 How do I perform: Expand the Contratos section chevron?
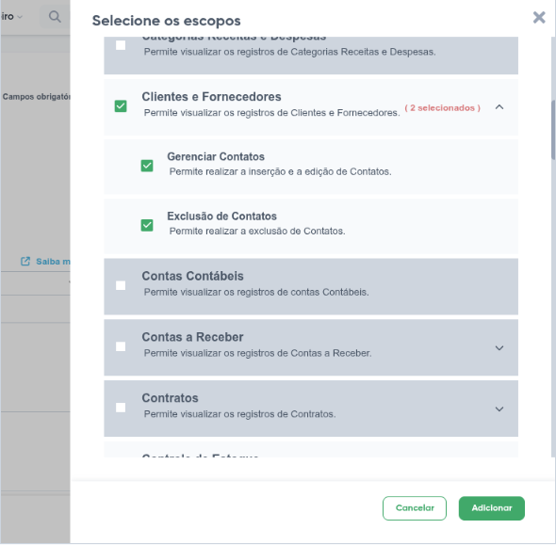coord(499,409)
